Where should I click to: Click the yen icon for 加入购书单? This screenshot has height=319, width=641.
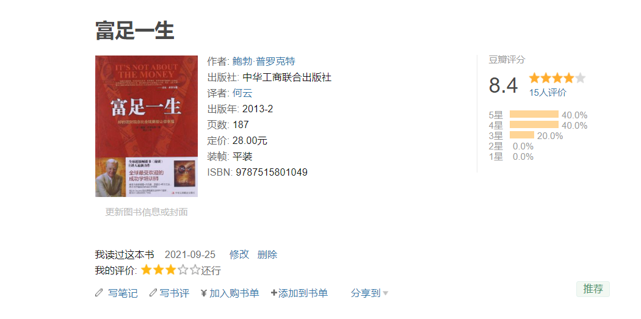[x=204, y=293]
